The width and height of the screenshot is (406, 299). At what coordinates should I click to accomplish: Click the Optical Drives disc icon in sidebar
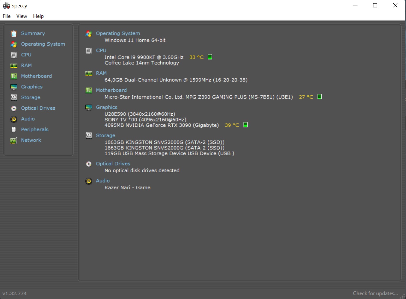coord(14,108)
